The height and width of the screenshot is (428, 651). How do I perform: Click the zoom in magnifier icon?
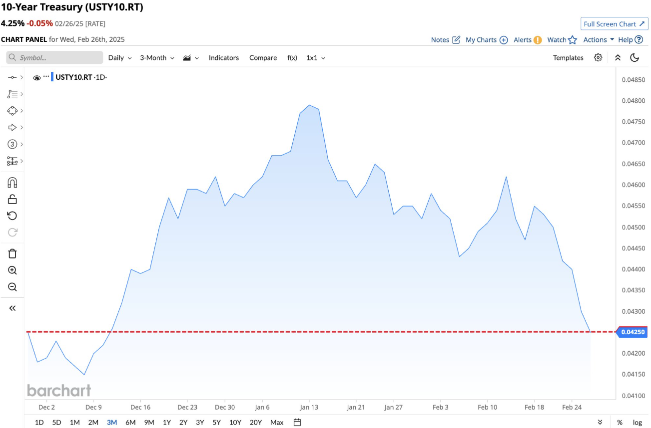coord(12,270)
